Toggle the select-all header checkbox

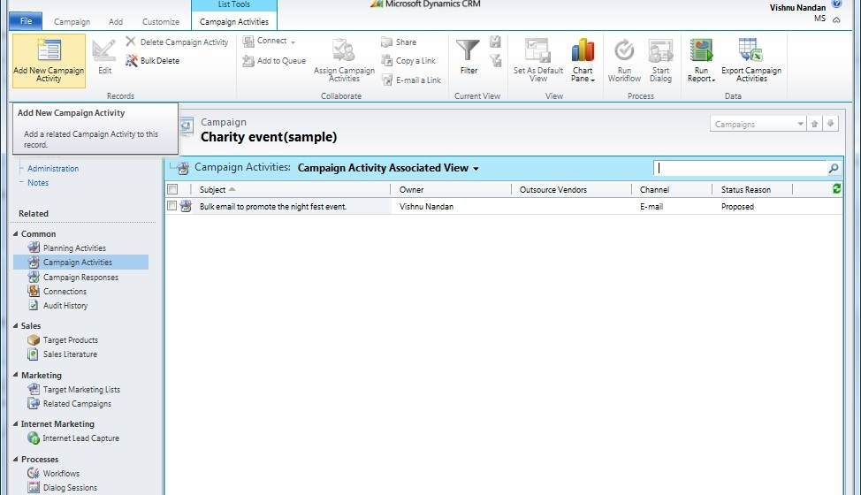pos(172,189)
